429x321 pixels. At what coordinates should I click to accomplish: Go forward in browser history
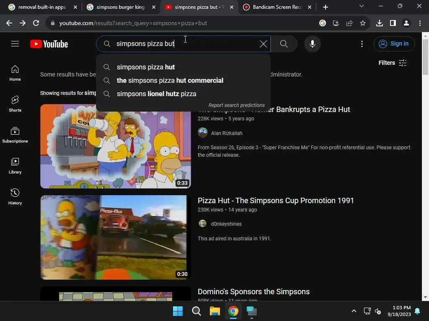23,23
